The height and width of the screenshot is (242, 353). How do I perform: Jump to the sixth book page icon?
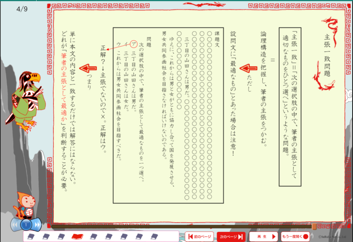pyautogui.click(x=108, y=237)
